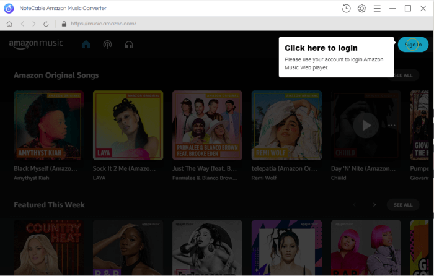Close the NoteCable window
The width and height of the screenshot is (434, 276).
(423, 8)
